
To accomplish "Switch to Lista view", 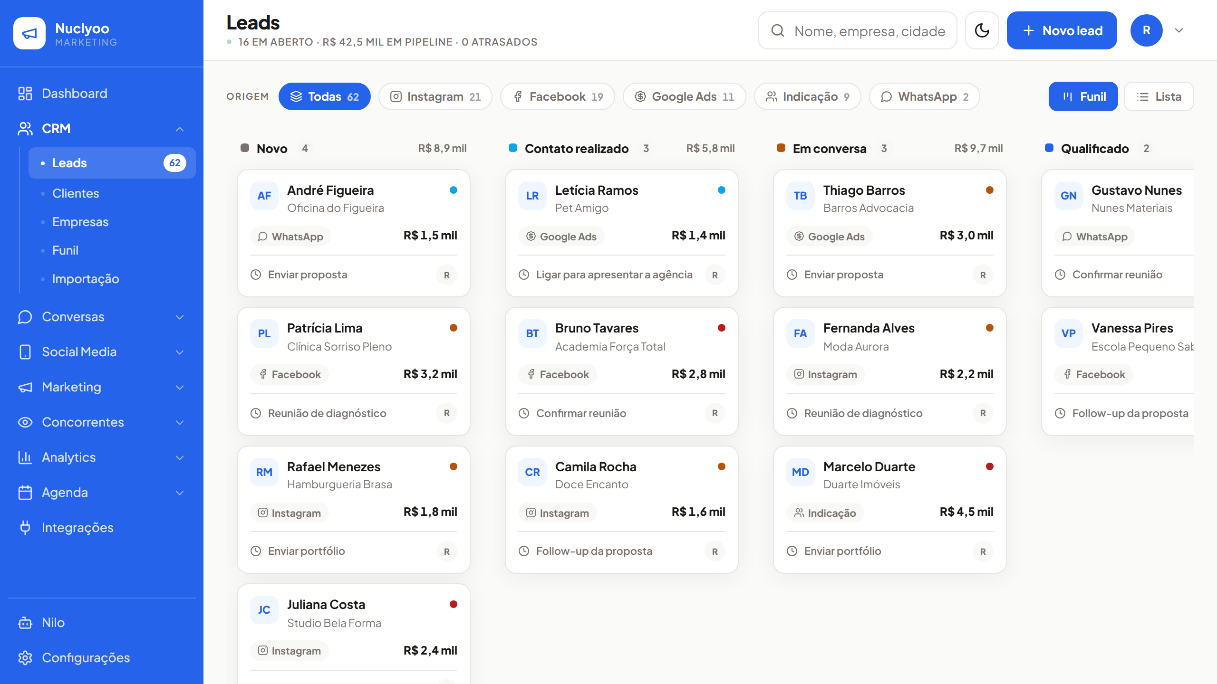I will coord(1159,96).
